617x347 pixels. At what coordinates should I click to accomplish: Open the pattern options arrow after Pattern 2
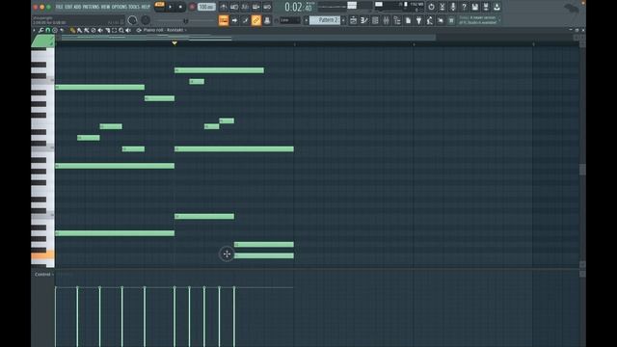coord(343,20)
